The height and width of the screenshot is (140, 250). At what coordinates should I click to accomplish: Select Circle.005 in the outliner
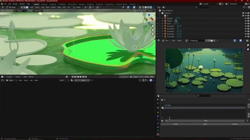[x=170, y=34]
